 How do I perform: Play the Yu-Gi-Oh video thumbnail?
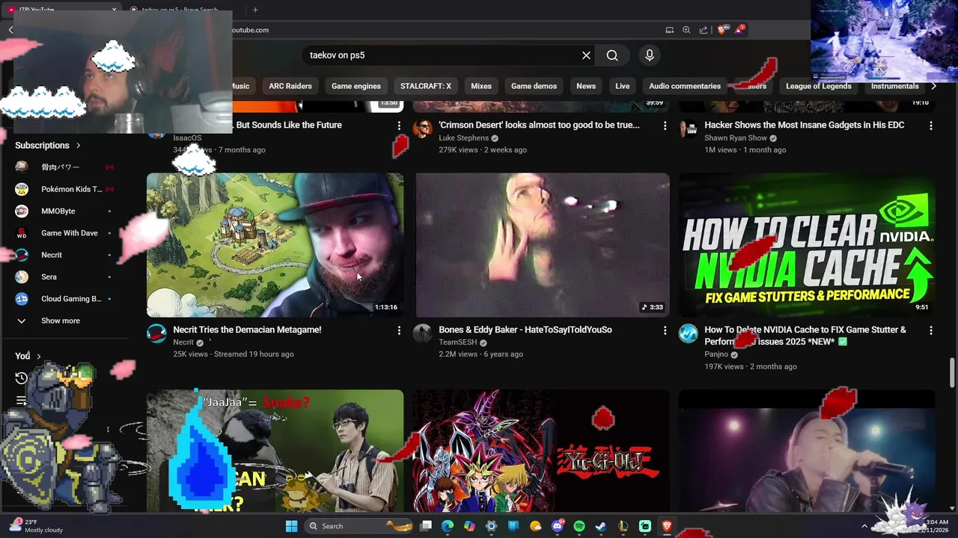click(x=541, y=451)
